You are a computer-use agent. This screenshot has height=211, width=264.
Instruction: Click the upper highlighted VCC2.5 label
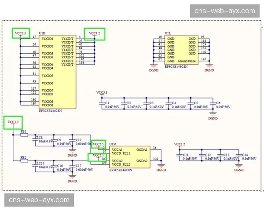point(98,144)
